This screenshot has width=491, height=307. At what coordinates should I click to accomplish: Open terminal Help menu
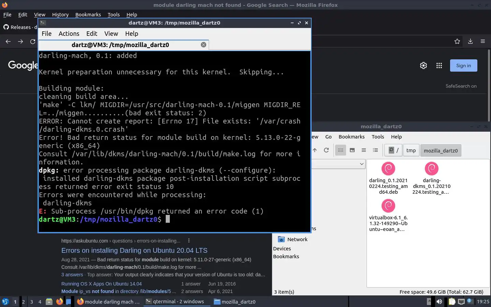pyautogui.click(x=132, y=33)
